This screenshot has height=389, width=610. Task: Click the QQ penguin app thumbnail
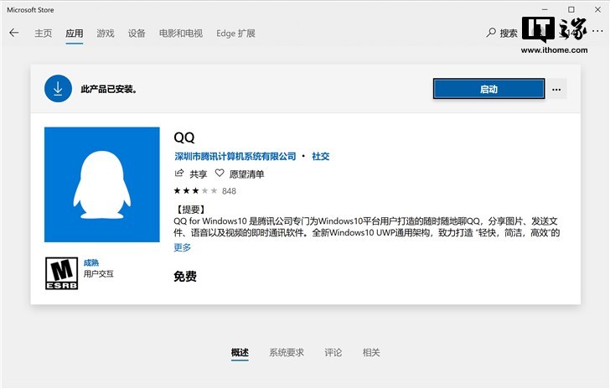(102, 184)
